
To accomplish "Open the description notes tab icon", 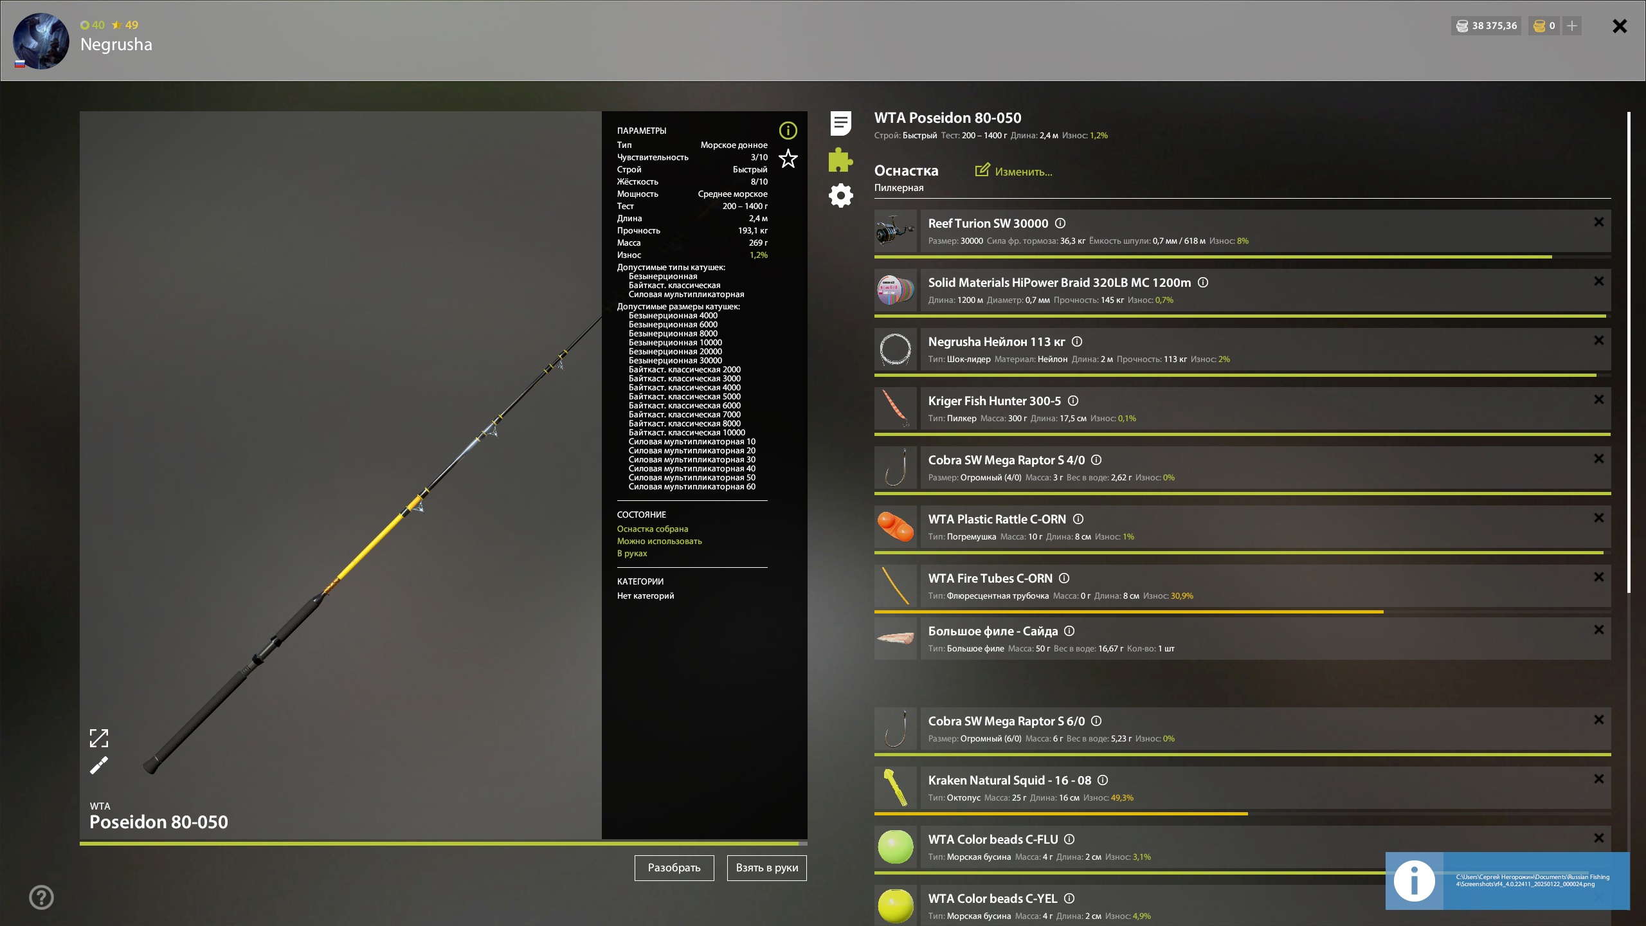I will coord(840,123).
